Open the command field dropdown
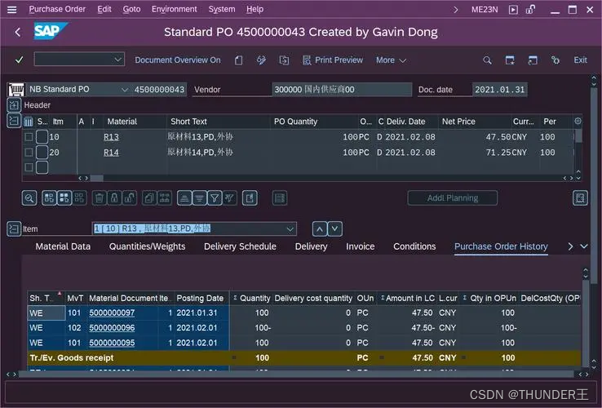 (117, 60)
